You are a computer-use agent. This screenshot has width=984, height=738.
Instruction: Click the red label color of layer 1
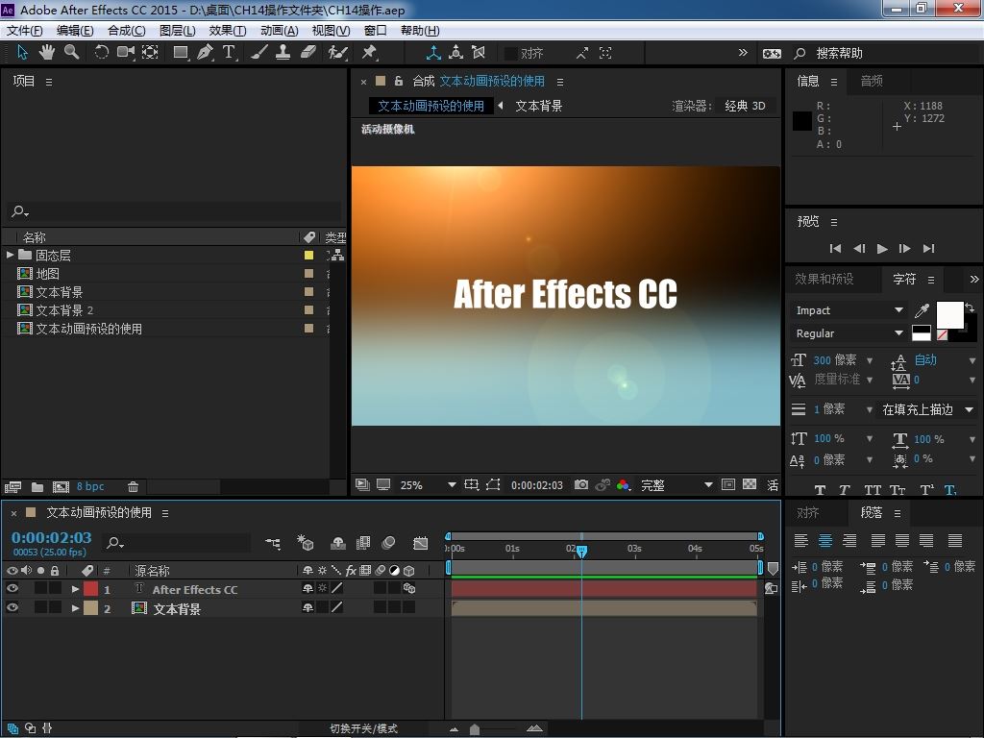click(x=91, y=589)
